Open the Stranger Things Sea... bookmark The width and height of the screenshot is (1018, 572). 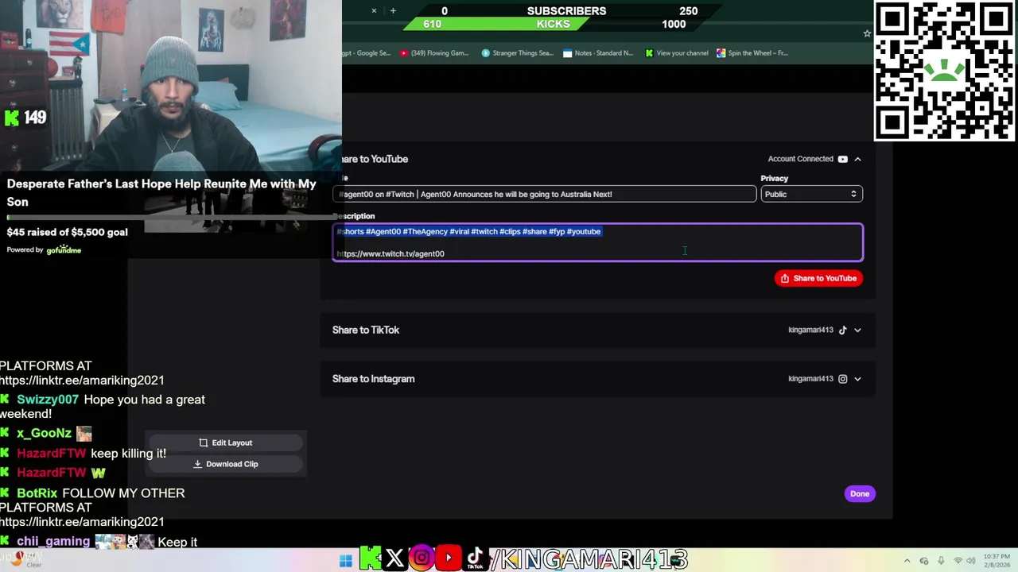[x=517, y=53]
